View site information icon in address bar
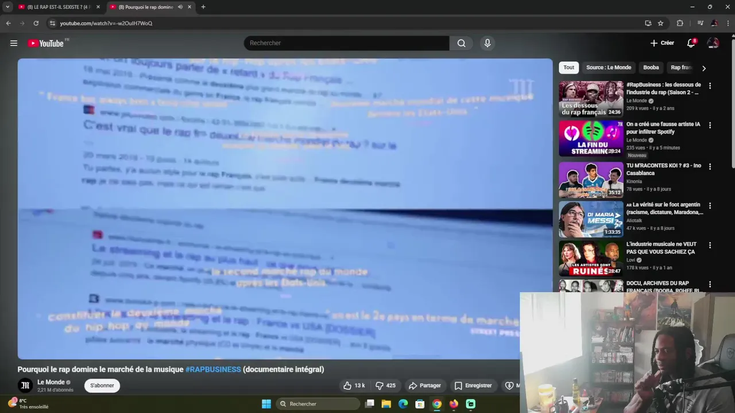735x413 pixels. point(52,23)
